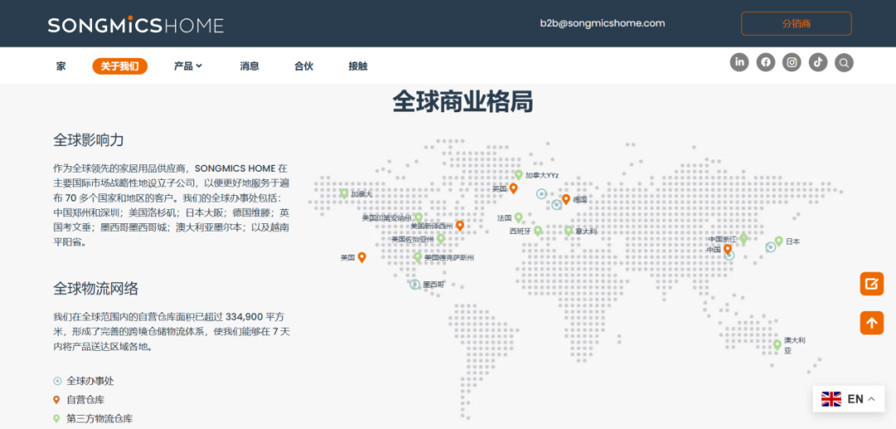Click the scroll-to-top arrow button
This screenshot has width=896, height=429.
(871, 323)
